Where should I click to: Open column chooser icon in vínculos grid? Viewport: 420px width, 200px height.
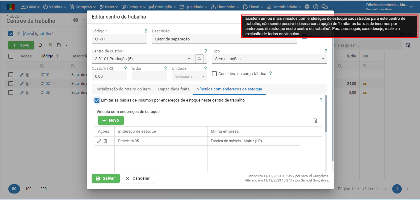(315, 121)
